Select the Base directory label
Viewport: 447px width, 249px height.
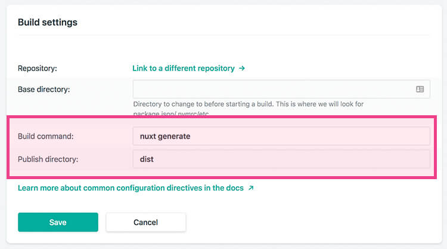click(x=44, y=90)
